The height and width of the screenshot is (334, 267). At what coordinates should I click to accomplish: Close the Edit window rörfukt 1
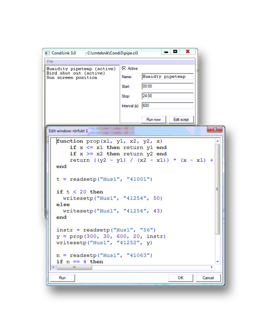click(x=215, y=129)
